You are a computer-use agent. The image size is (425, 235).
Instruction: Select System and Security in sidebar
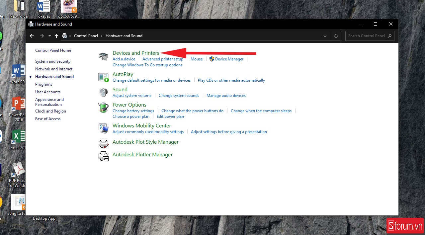pyautogui.click(x=53, y=61)
